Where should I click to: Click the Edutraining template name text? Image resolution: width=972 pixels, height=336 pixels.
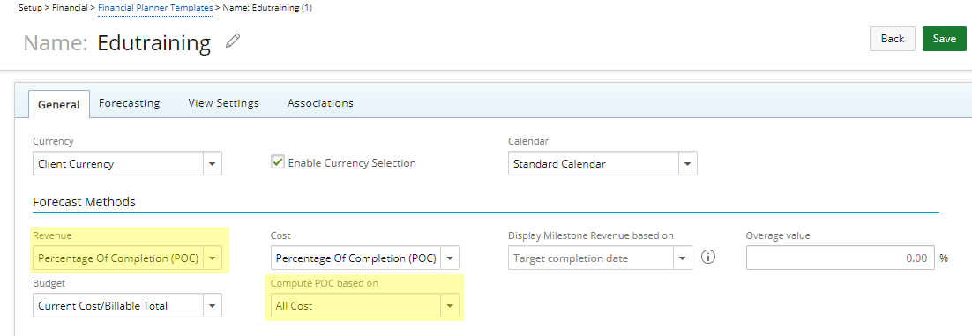click(x=153, y=43)
